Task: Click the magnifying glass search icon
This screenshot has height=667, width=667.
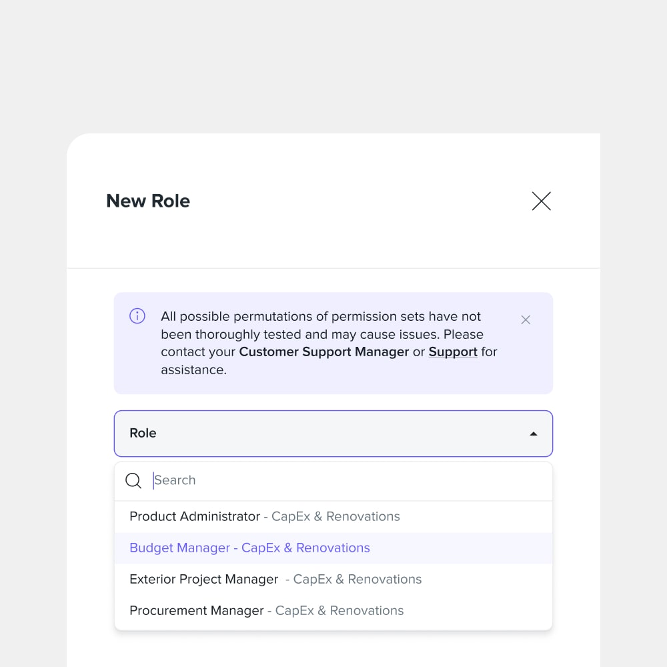Action: [x=133, y=480]
